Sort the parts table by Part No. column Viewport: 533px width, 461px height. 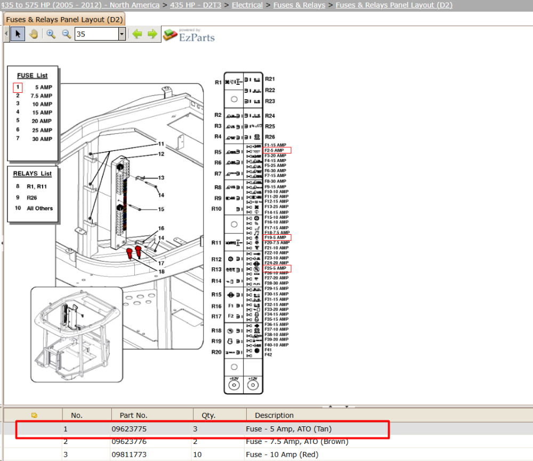pos(134,416)
